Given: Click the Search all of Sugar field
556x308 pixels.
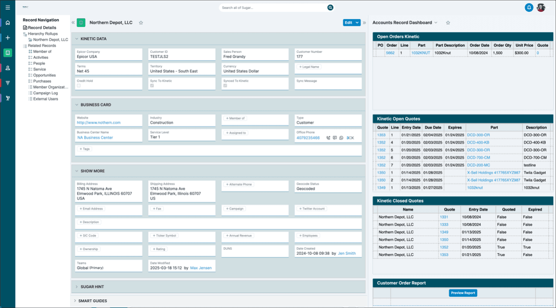Looking at the screenshot, I should point(274,7).
